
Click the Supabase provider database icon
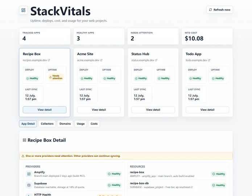click(29, 185)
